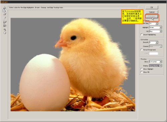Select the Eyedropper tool
Image resolution: width=167 pixels, height=122 pixels.
[x=5, y=18]
